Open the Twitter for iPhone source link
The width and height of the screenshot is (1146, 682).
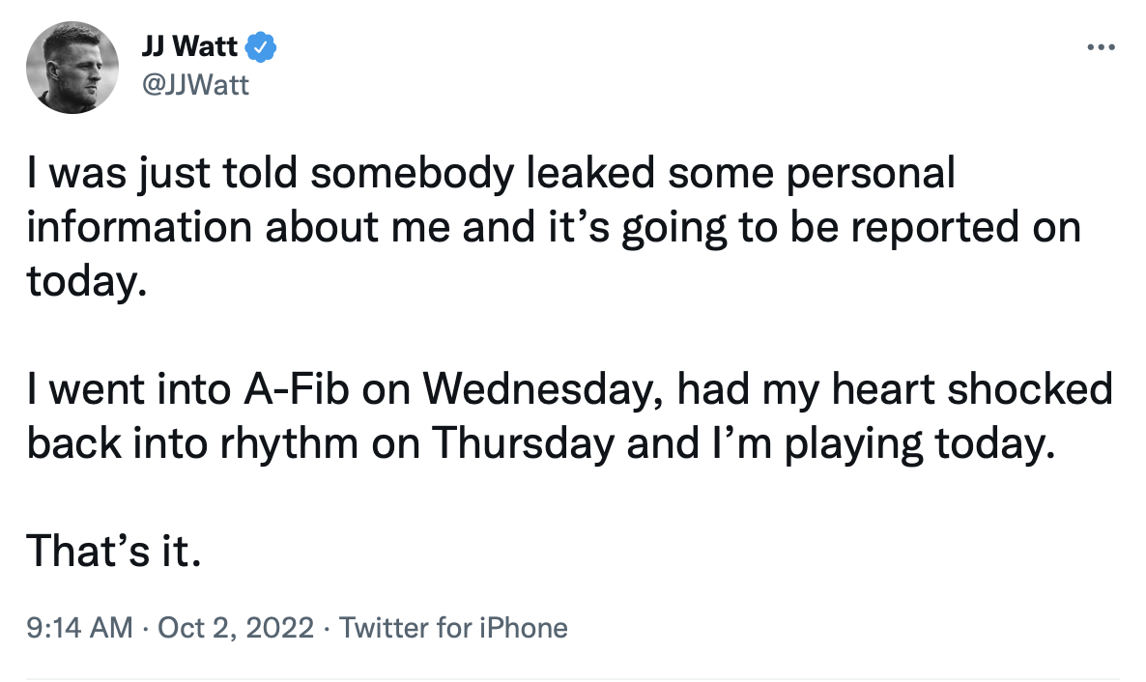pyautogui.click(x=453, y=628)
